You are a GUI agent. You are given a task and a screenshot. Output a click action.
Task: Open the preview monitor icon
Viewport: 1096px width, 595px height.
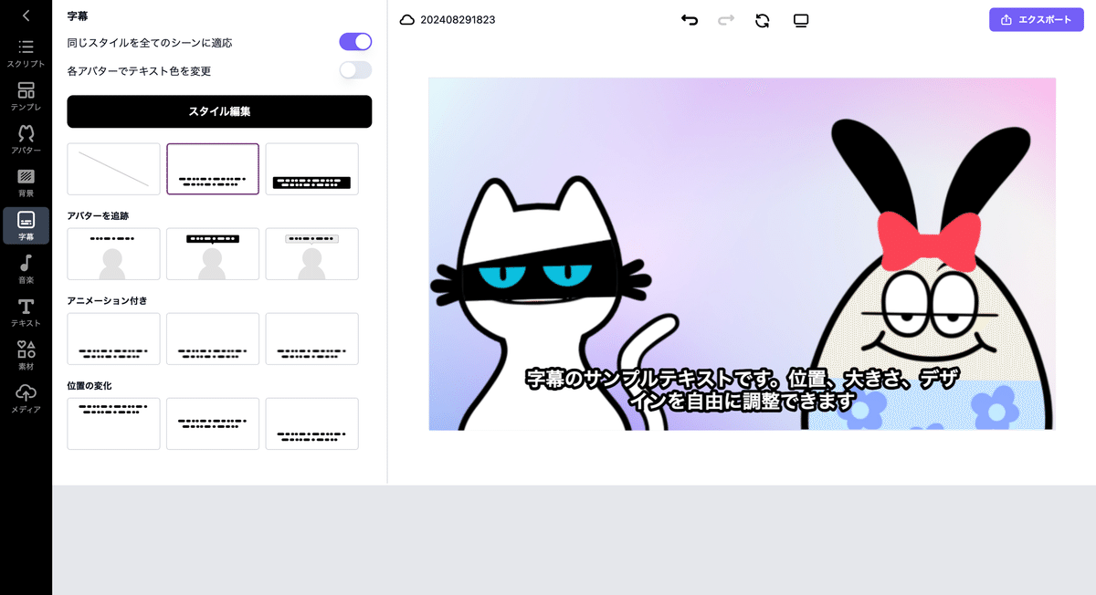[x=801, y=20]
